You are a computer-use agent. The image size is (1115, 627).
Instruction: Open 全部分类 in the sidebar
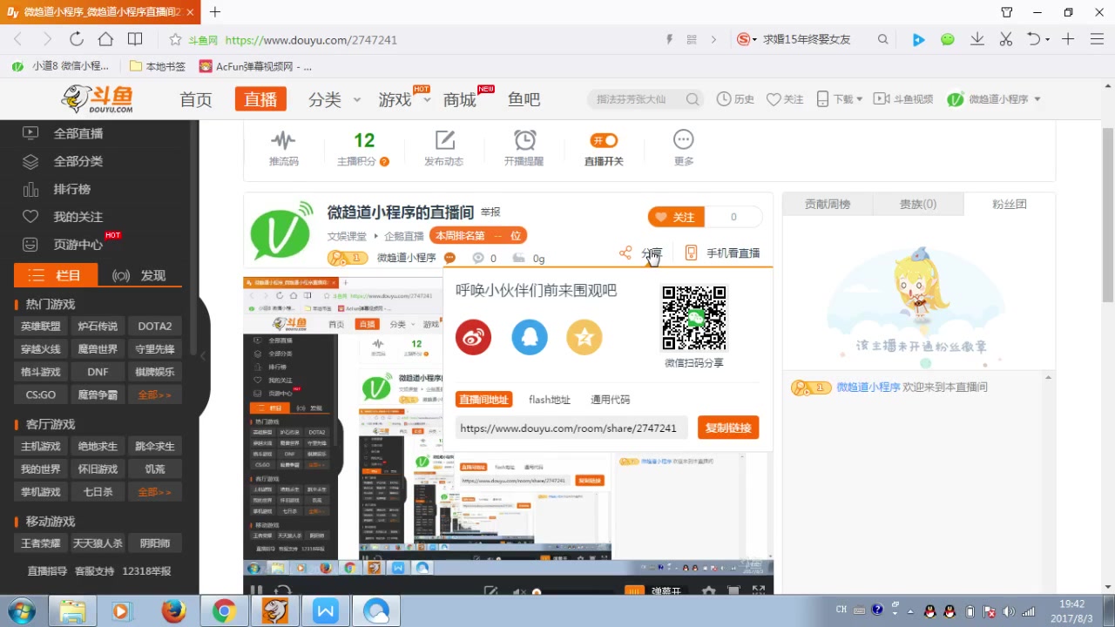click(x=78, y=161)
